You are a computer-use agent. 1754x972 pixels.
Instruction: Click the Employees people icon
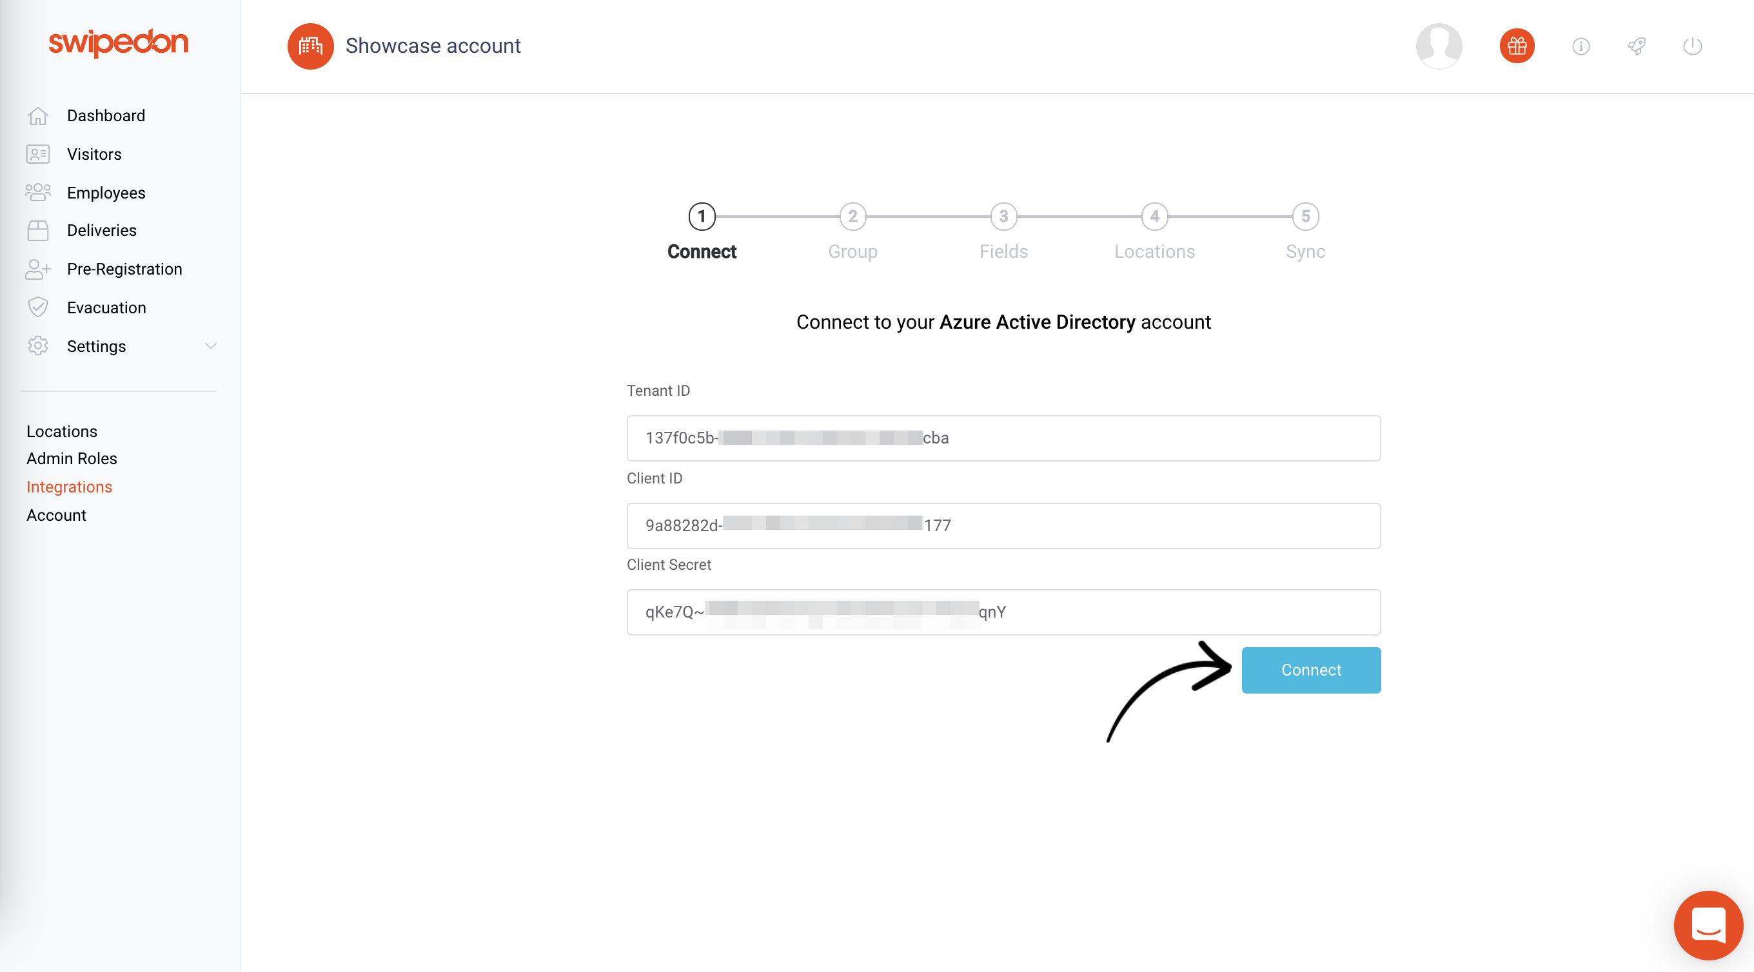coord(38,193)
